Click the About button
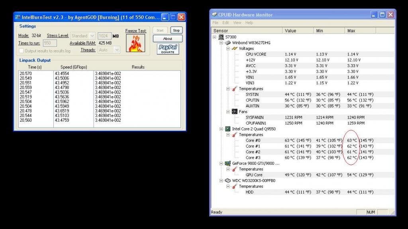 point(168,39)
